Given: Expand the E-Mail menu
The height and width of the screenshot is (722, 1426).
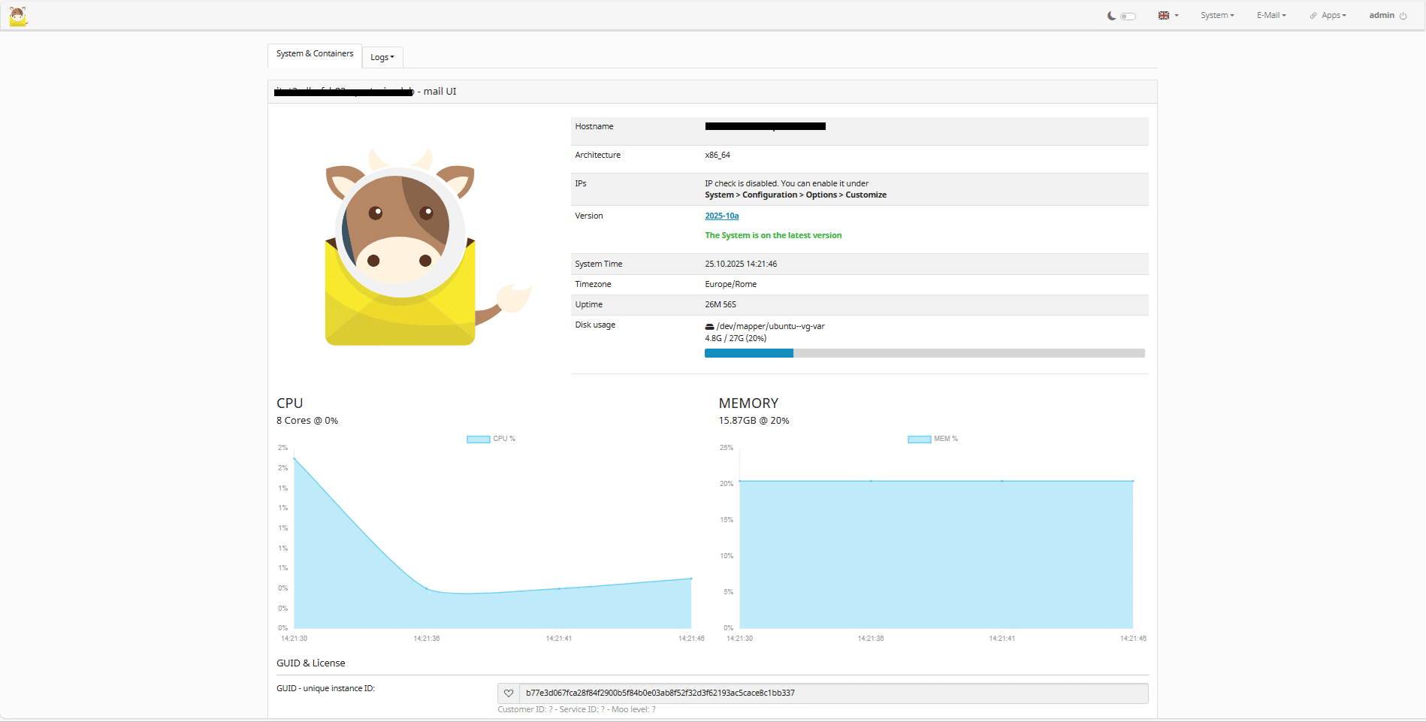Looking at the screenshot, I should click(x=1270, y=16).
